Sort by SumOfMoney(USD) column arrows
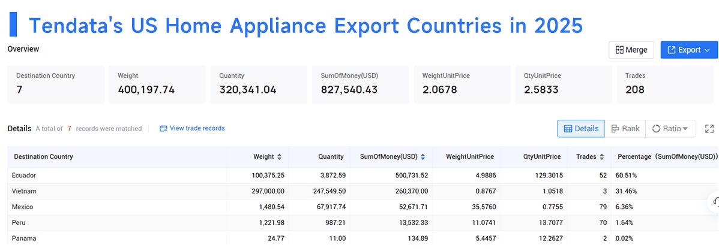 coord(423,156)
